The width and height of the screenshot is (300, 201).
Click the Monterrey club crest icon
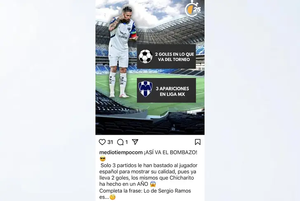145,89
